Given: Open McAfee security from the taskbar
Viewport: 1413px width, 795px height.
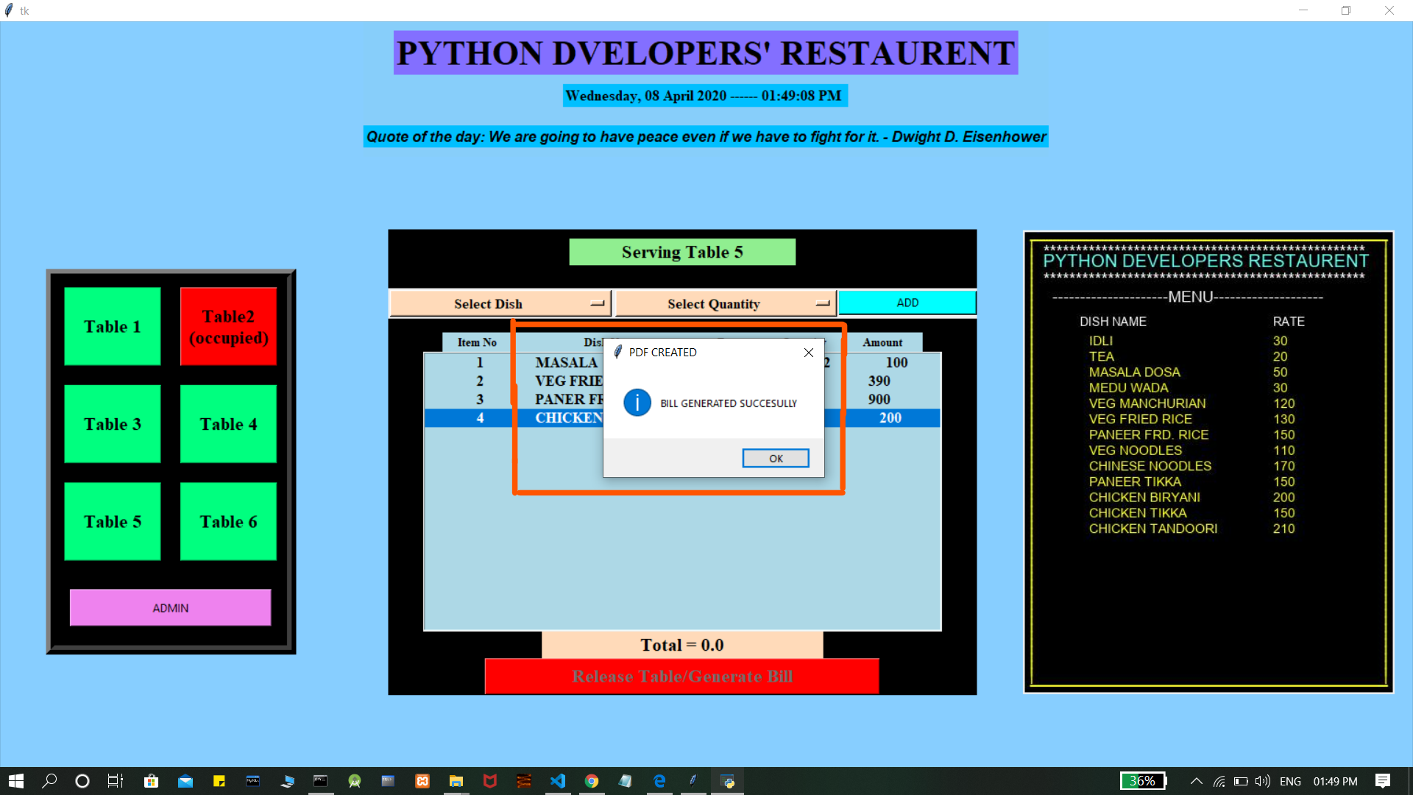Looking at the screenshot, I should point(489,782).
